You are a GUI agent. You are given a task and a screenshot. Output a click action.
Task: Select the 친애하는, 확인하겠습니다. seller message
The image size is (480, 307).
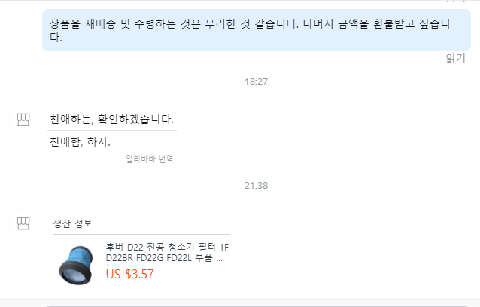pyautogui.click(x=111, y=119)
